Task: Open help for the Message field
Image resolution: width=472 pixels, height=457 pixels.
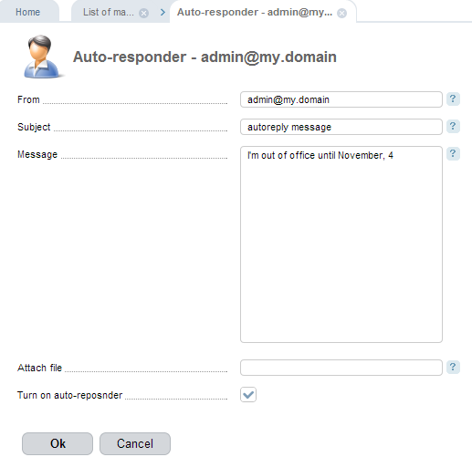Action: click(x=453, y=154)
